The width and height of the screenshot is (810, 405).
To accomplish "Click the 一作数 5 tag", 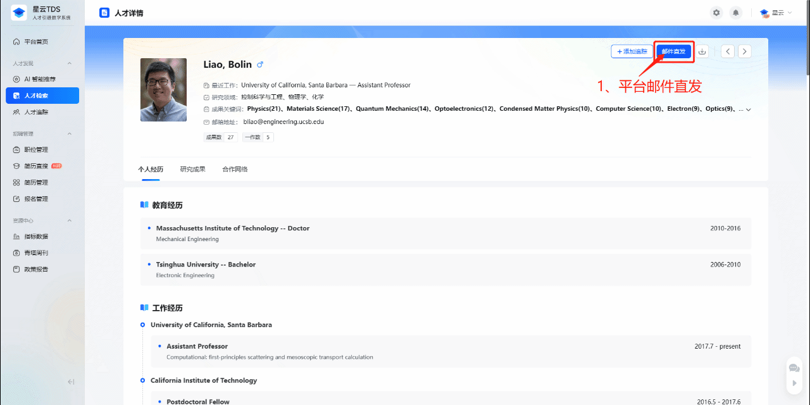I will pos(258,137).
